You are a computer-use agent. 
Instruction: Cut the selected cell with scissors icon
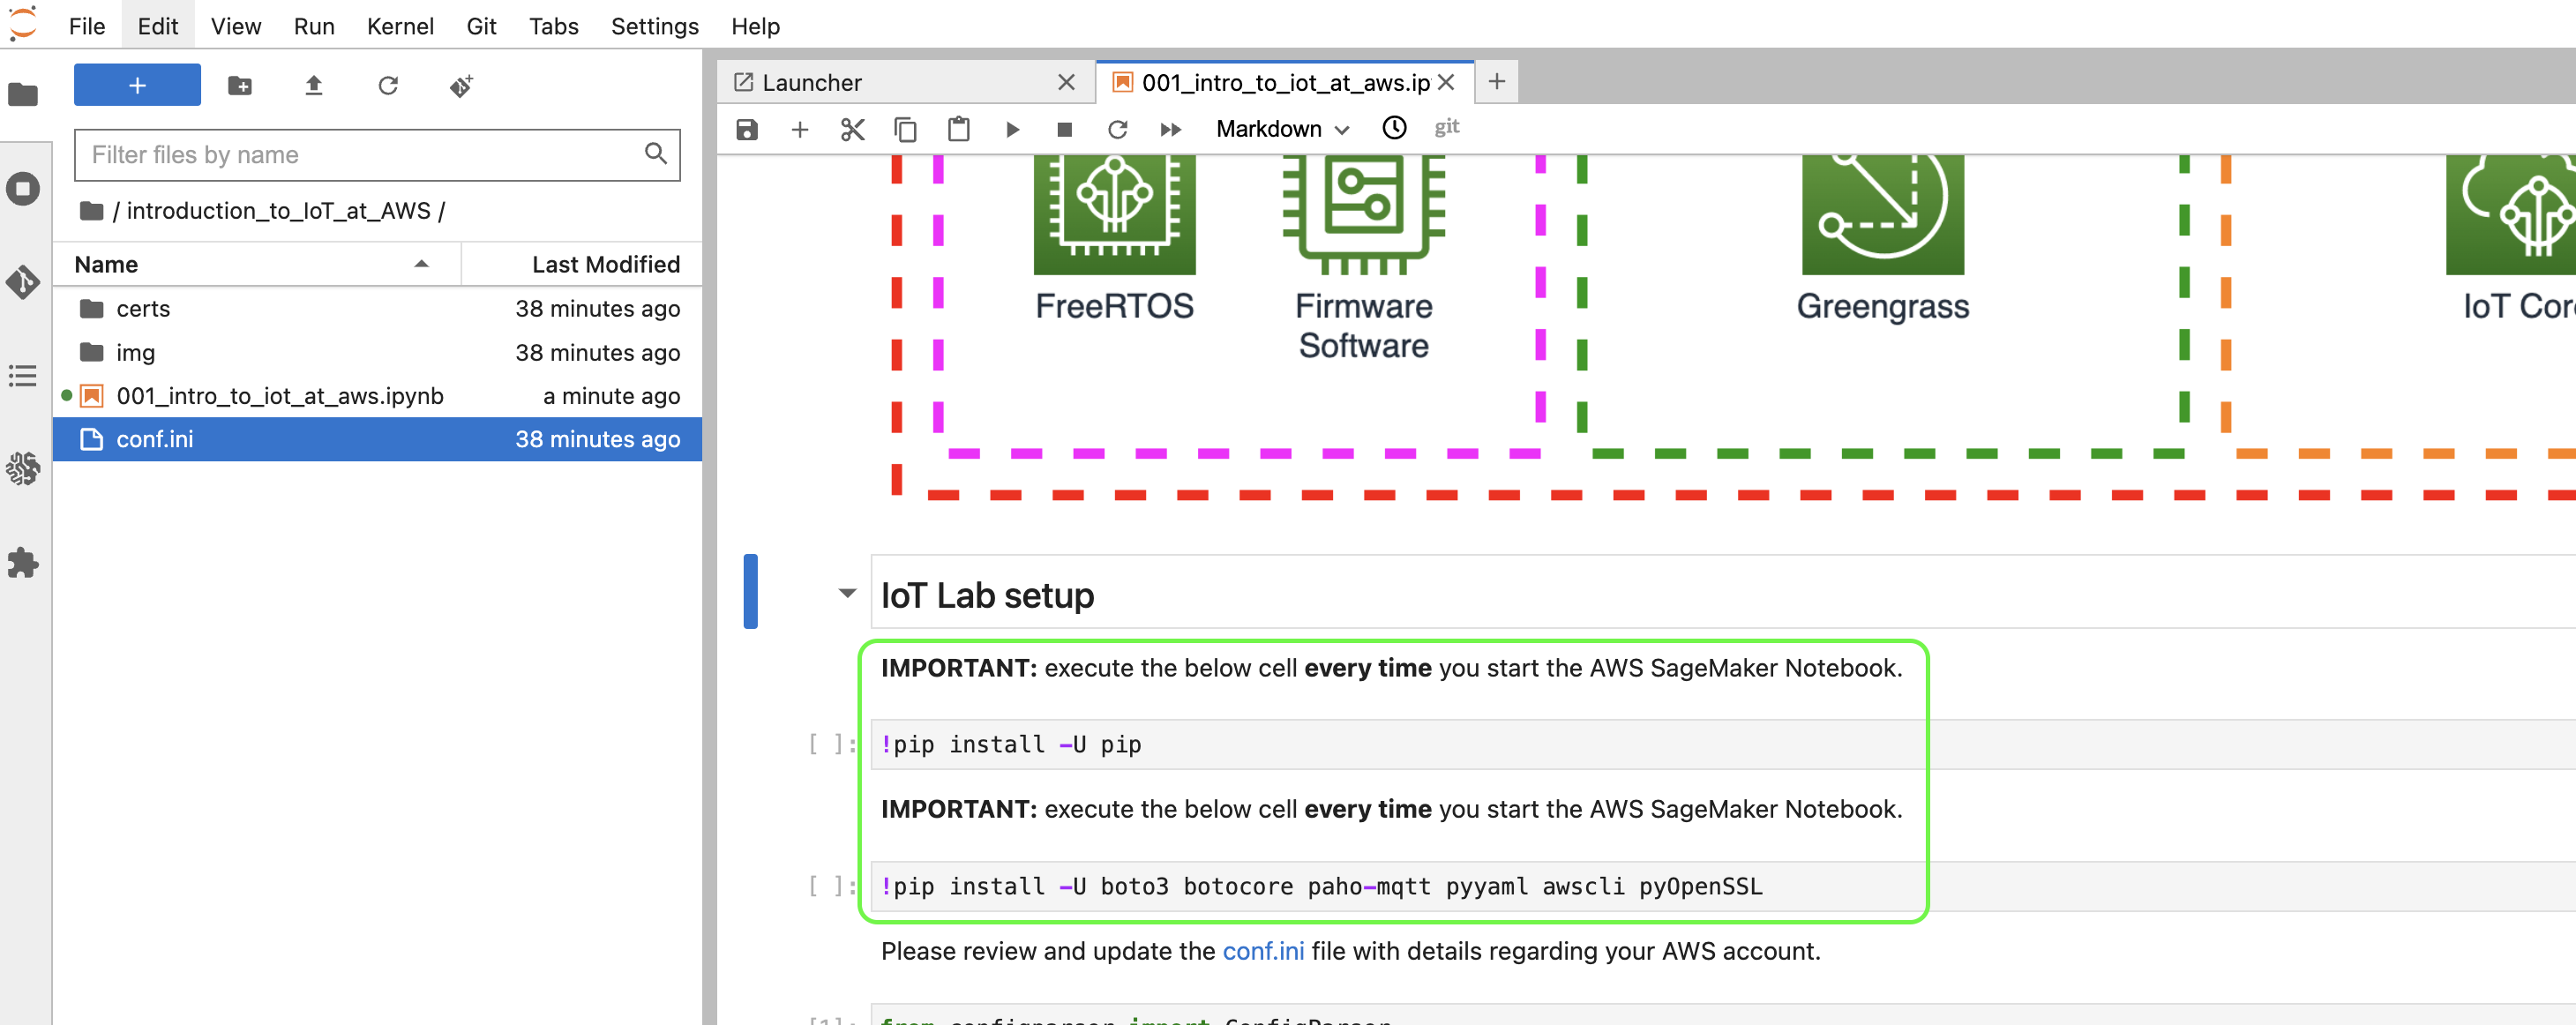[852, 129]
